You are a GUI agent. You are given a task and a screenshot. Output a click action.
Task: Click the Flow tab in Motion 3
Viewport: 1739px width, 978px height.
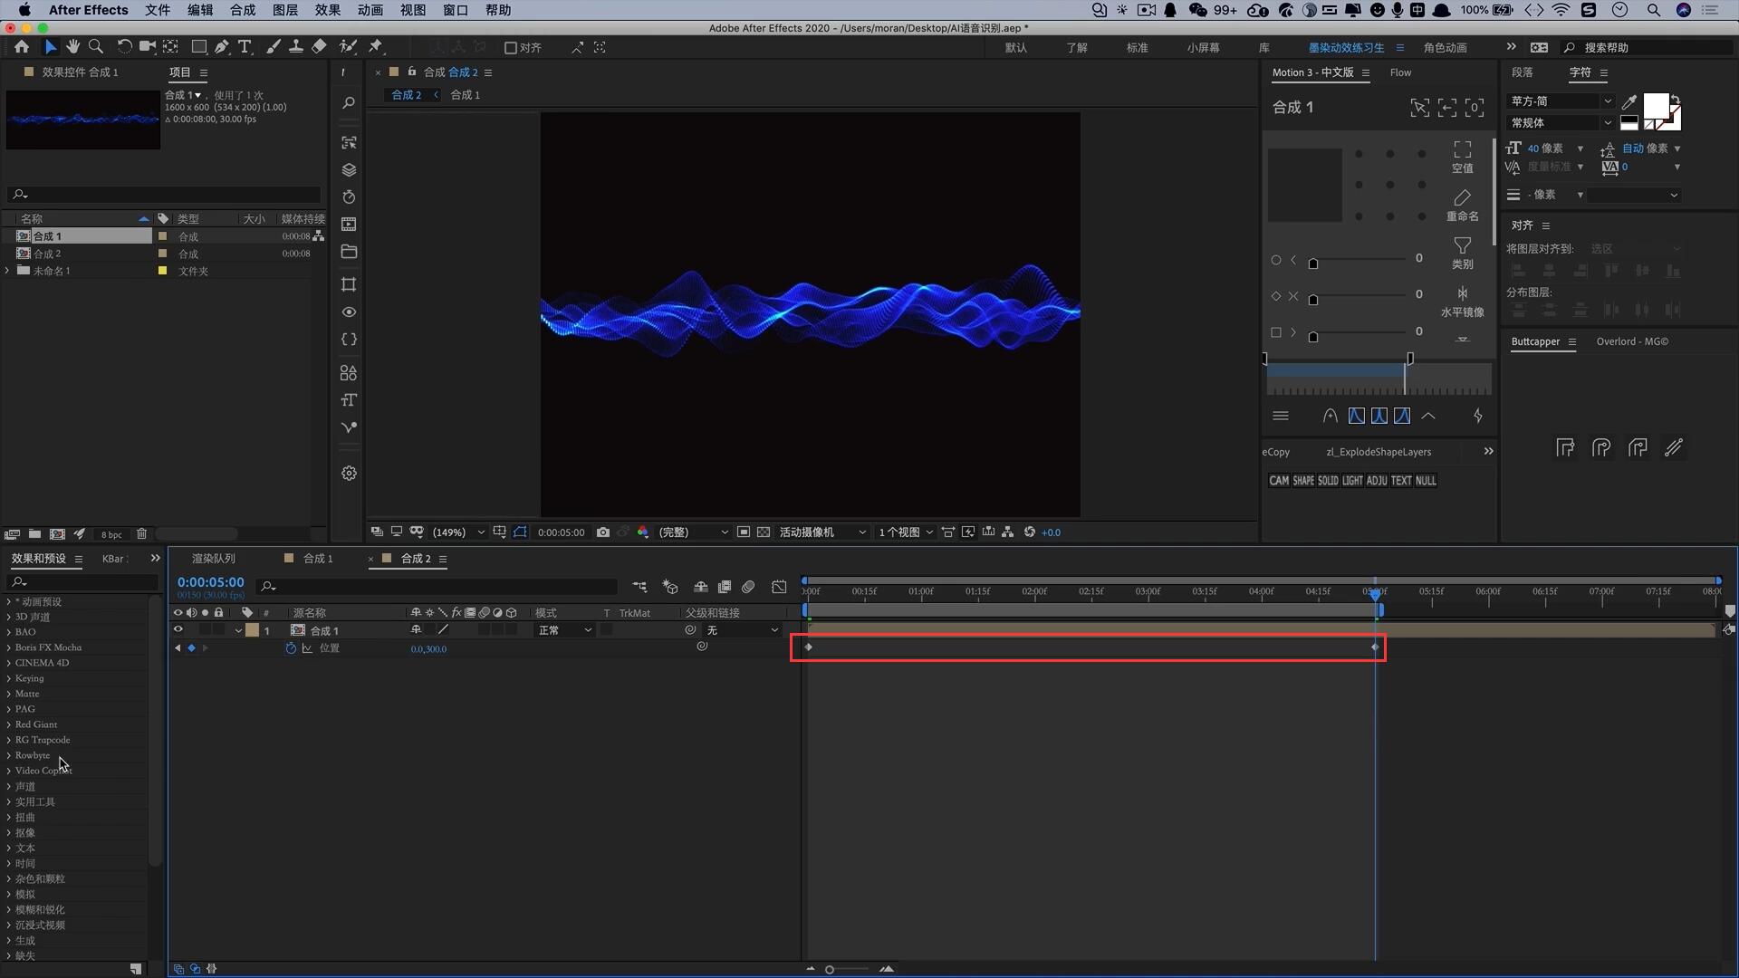click(1399, 72)
